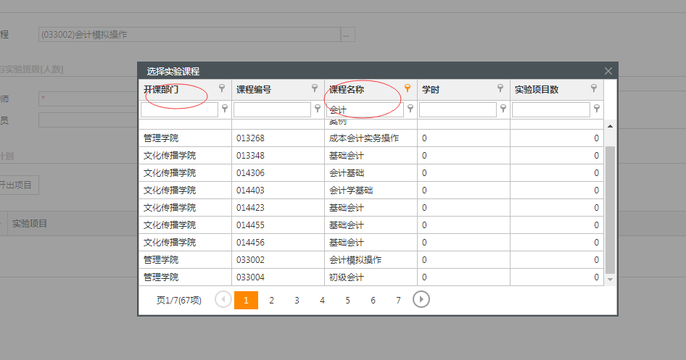
Task: Close the 选择实验课程 dialog
Action: 608,71
